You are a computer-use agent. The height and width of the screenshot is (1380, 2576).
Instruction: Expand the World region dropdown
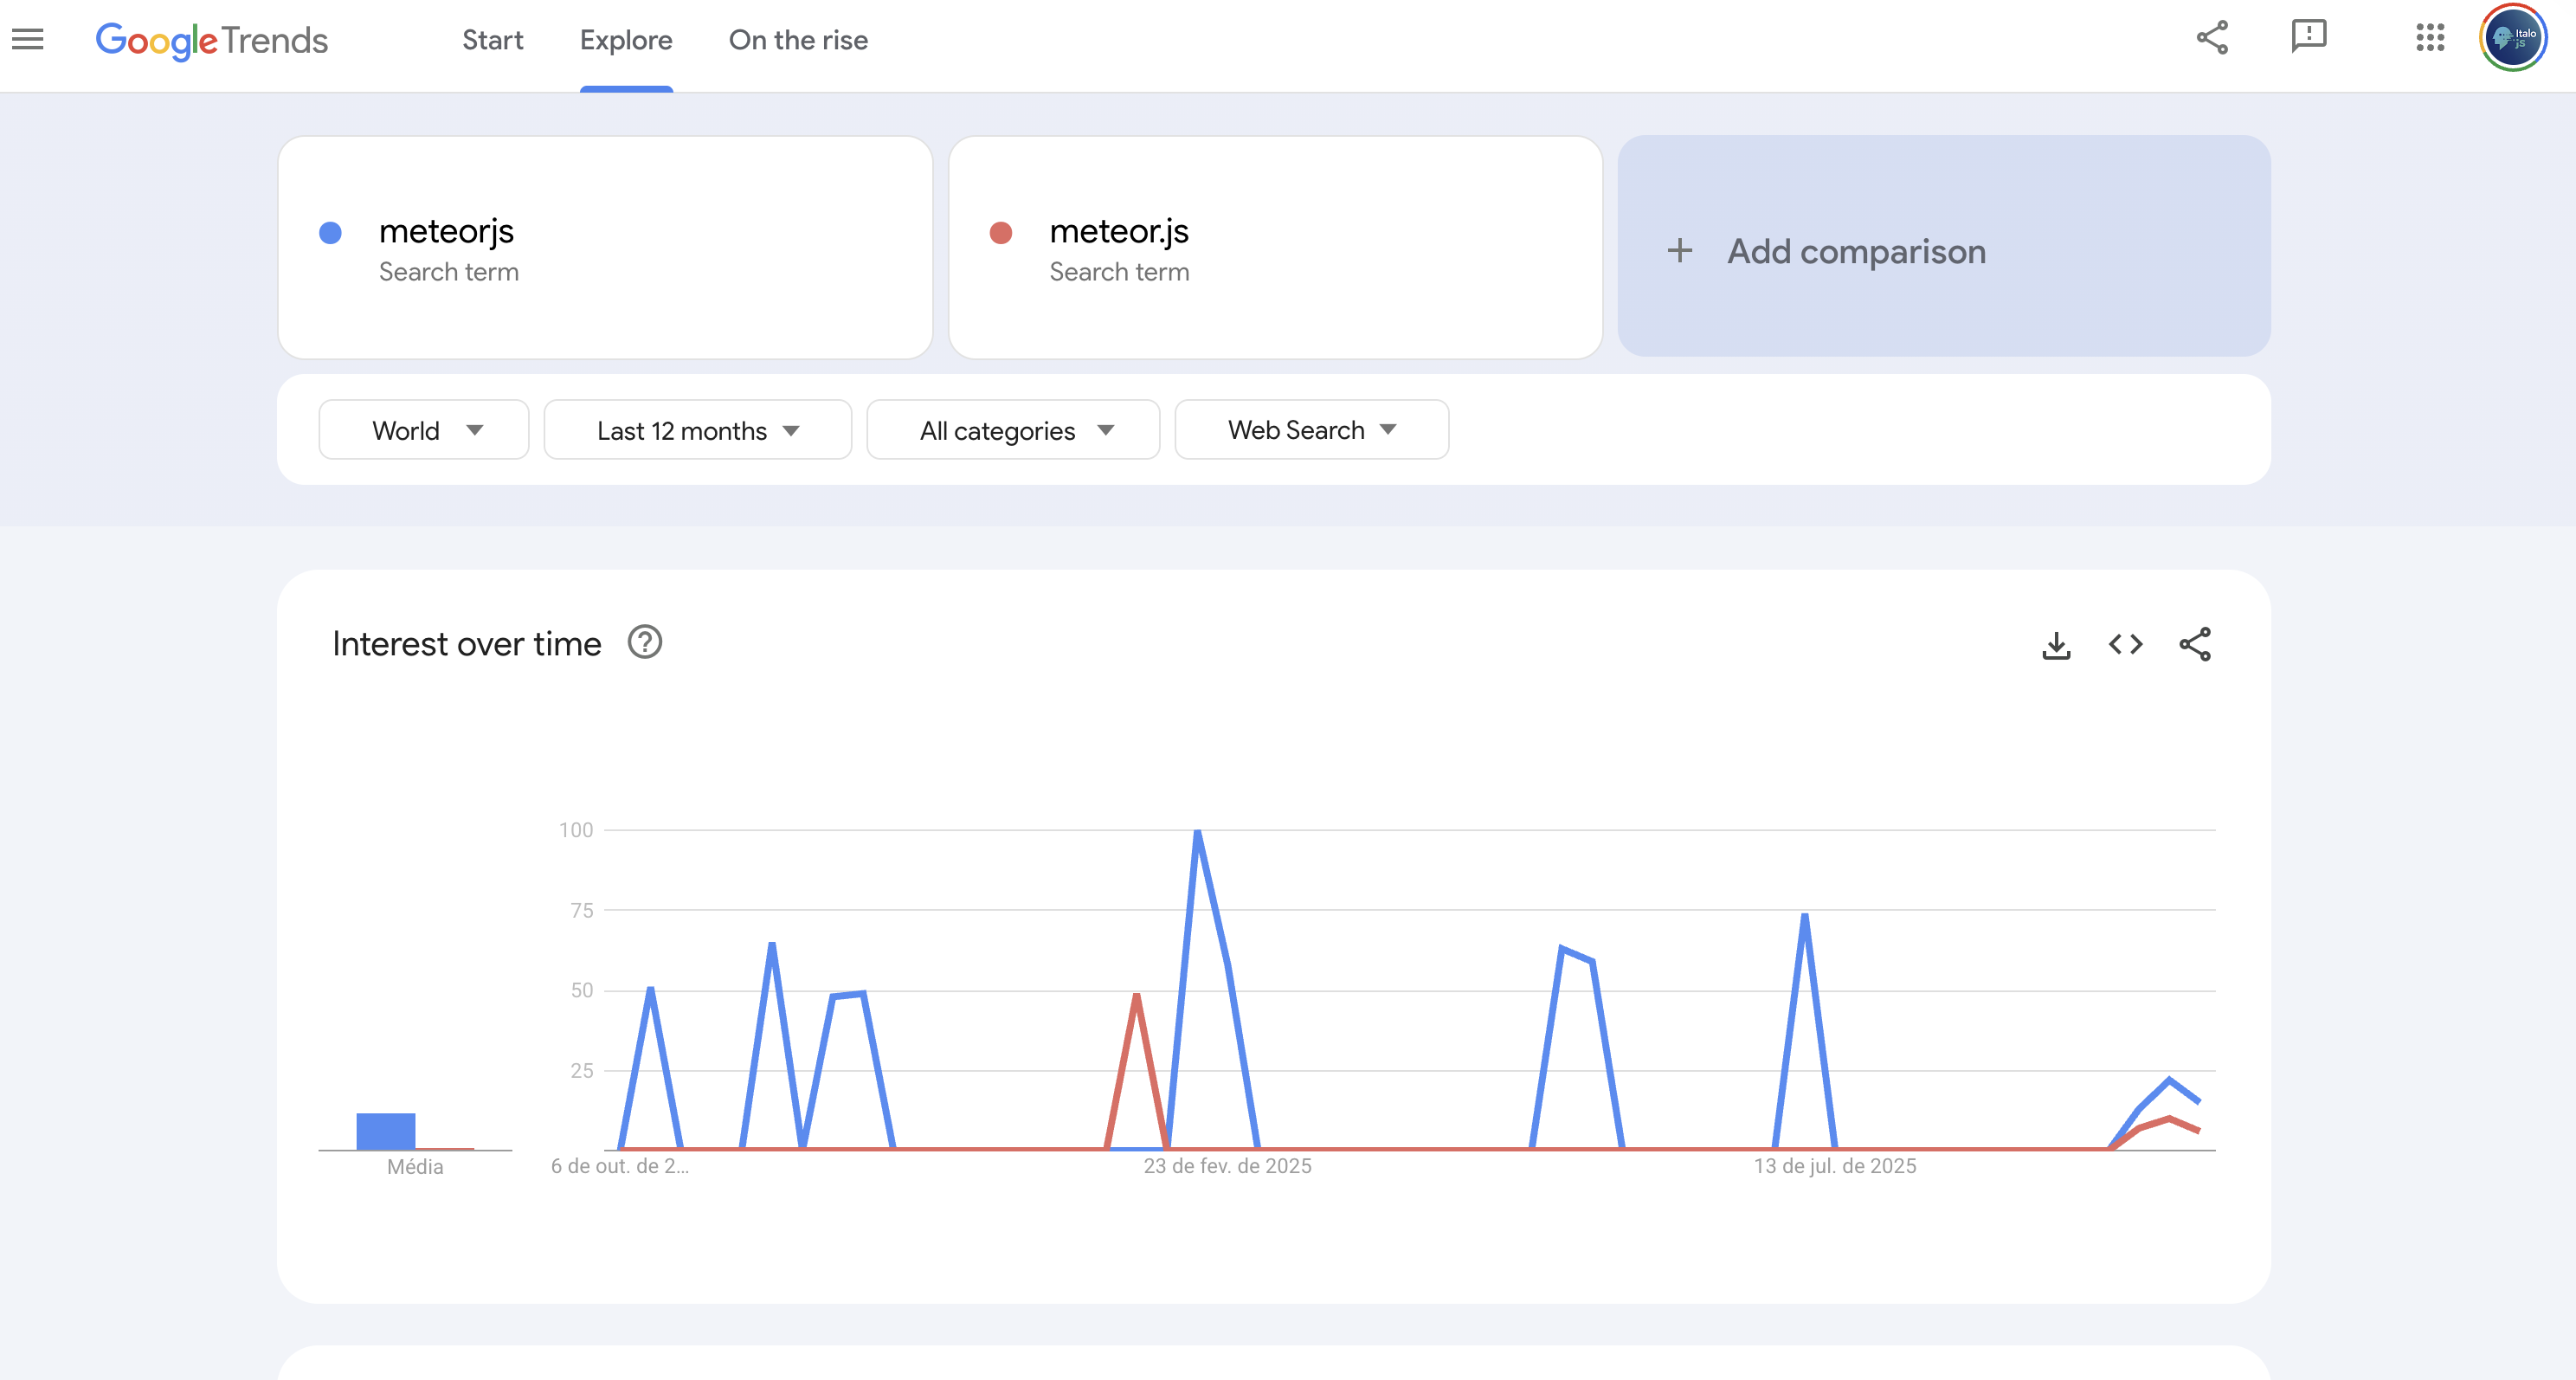click(424, 430)
